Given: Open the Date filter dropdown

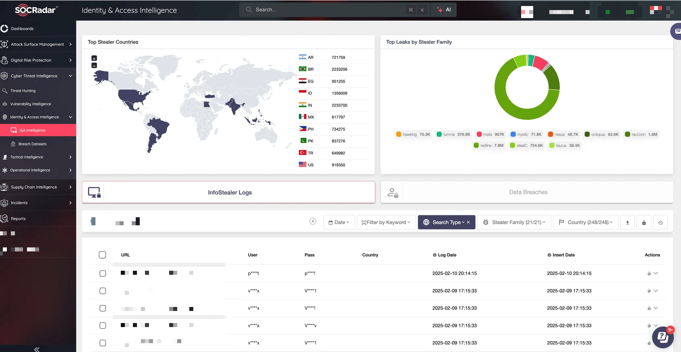Looking at the screenshot, I should 339,222.
